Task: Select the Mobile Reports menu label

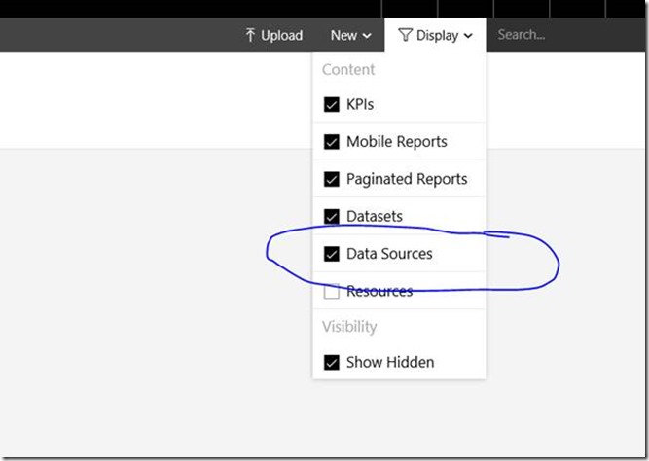Action: [x=396, y=142]
